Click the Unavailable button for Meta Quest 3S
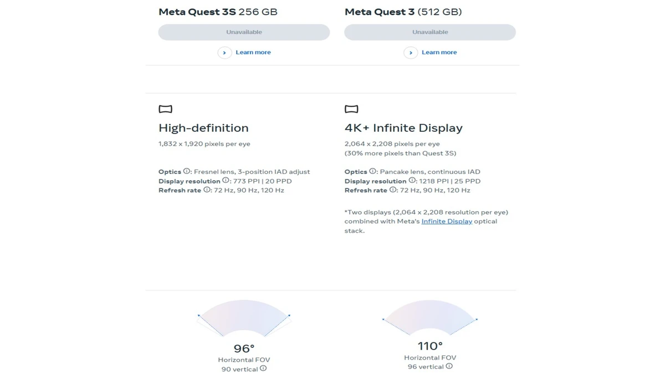665x374 pixels. tap(244, 32)
